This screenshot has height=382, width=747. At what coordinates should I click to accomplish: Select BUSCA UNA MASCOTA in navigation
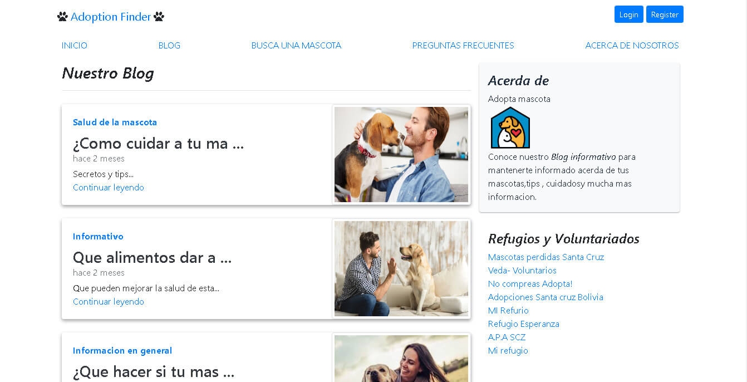click(296, 46)
